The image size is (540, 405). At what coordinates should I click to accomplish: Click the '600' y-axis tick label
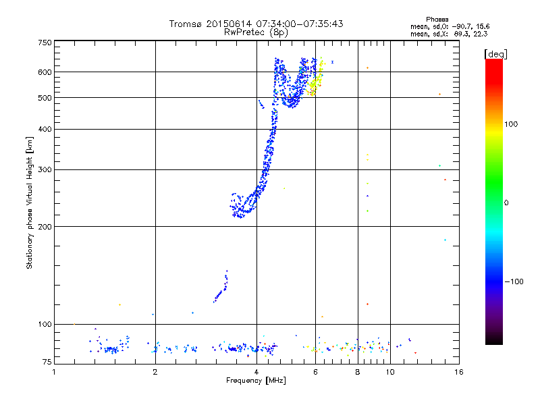[x=45, y=72]
